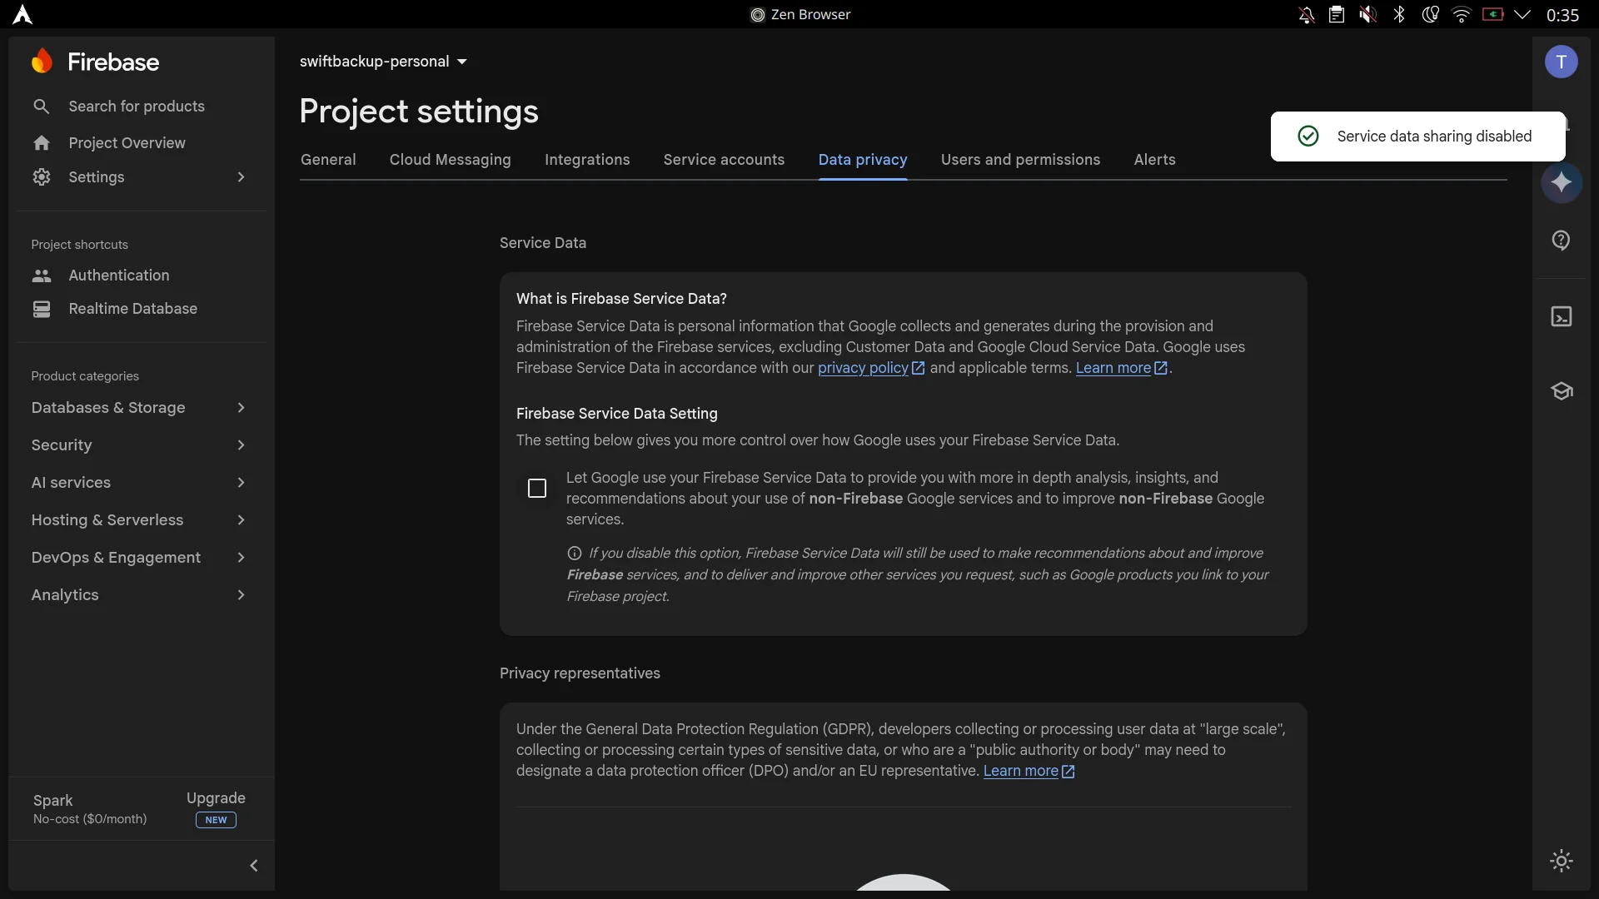Expand the Settings submenu chevron
This screenshot has width=1599, height=899.
point(241,177)
